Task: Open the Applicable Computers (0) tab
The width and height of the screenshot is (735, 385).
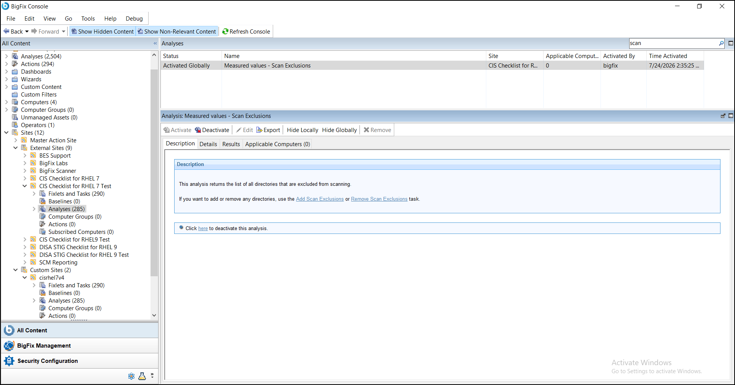Action: (277, 144)
